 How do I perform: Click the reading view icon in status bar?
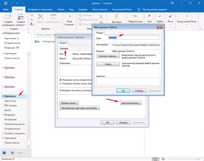163,159
